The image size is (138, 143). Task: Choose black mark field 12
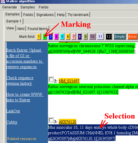[109, 37]
